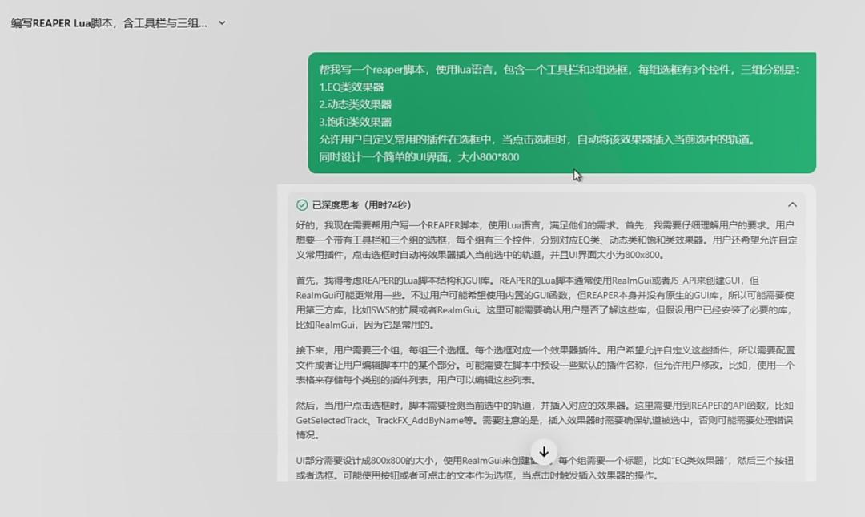Click the reasoning paragraph starting '接下来，用户需要三个组'
Screen dimensions: 865x517
(546, 365)
